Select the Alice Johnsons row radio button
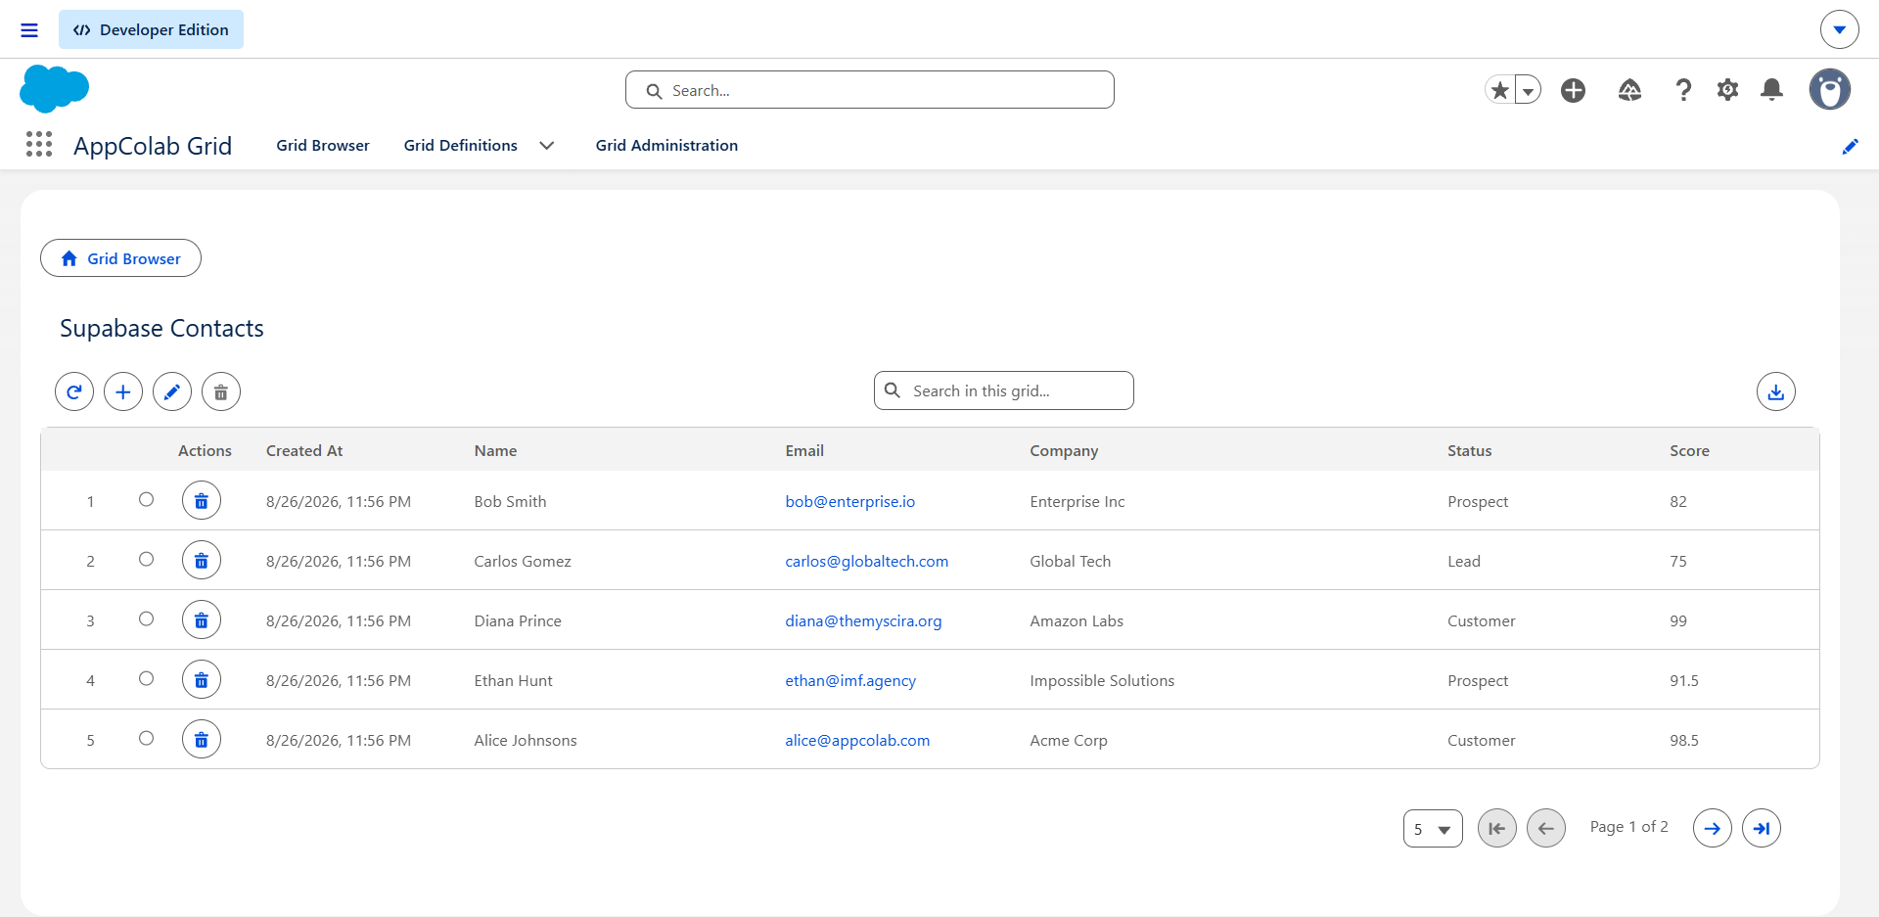Screen dimensions: 1879x917 click(x=146, y=738)
